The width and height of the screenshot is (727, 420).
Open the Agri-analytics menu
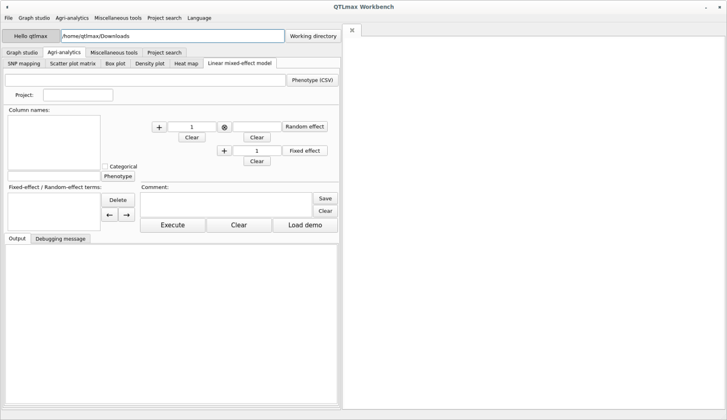coord(72,18)
